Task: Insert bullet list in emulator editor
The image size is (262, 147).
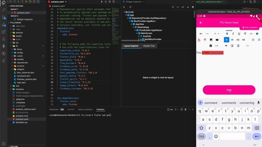Action: (259, 40)
